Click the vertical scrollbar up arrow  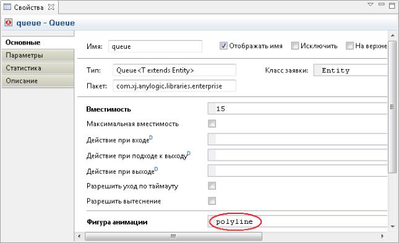(x=392, y=36)
